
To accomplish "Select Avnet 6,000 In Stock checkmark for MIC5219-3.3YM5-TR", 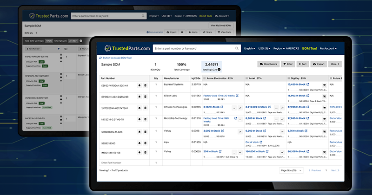I will (x=282, y=119).
